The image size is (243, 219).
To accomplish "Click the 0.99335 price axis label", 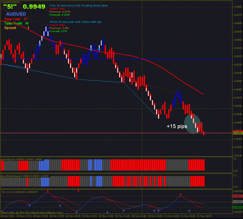I will point(238,147).
